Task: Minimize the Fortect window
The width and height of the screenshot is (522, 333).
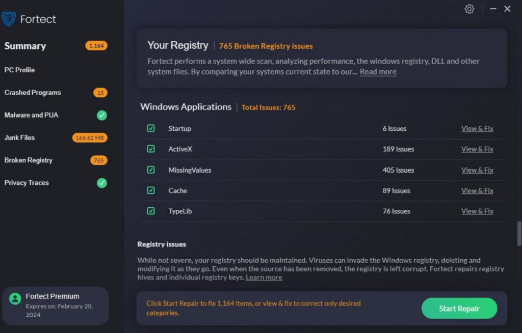Action: (493, 9)
